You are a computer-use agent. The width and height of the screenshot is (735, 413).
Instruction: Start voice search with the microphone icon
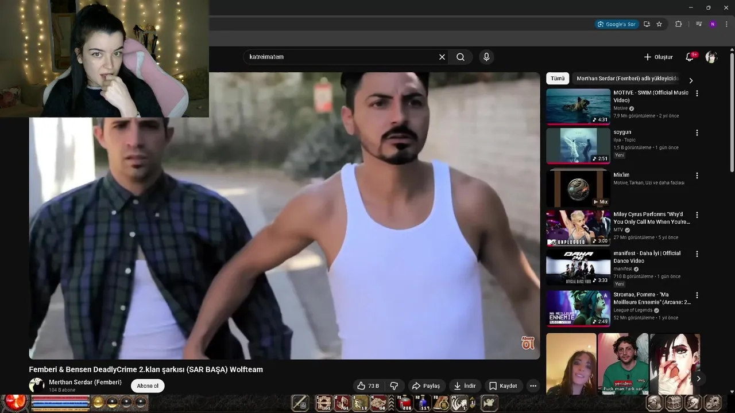coord(486,57)
